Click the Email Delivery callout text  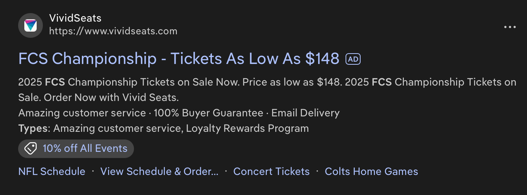tap(305, 113)
